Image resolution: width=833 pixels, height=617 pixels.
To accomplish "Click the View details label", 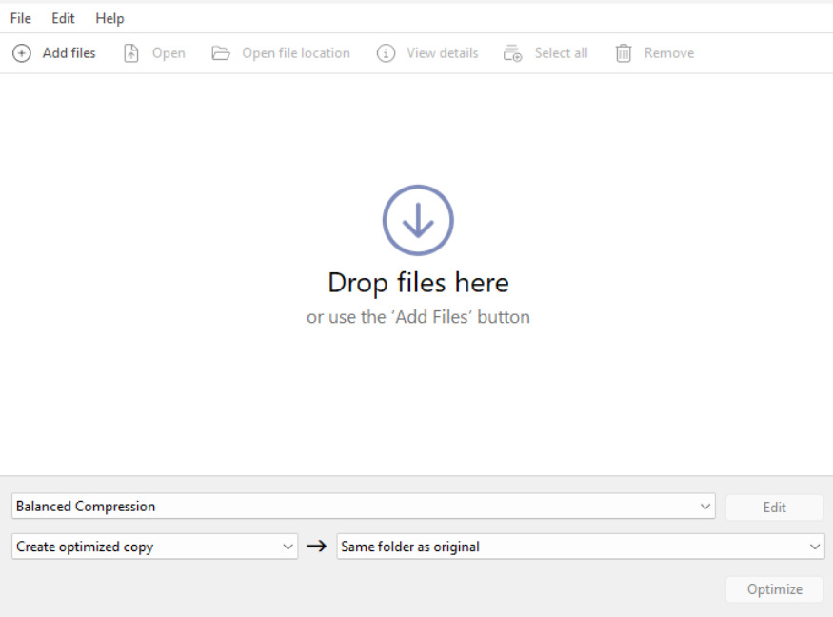I will pos(443,53).
